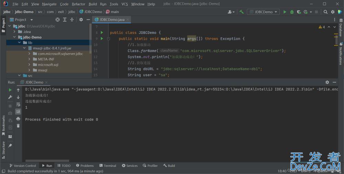
Task: Run with coverage icon in toolbar
Action: 299,12
